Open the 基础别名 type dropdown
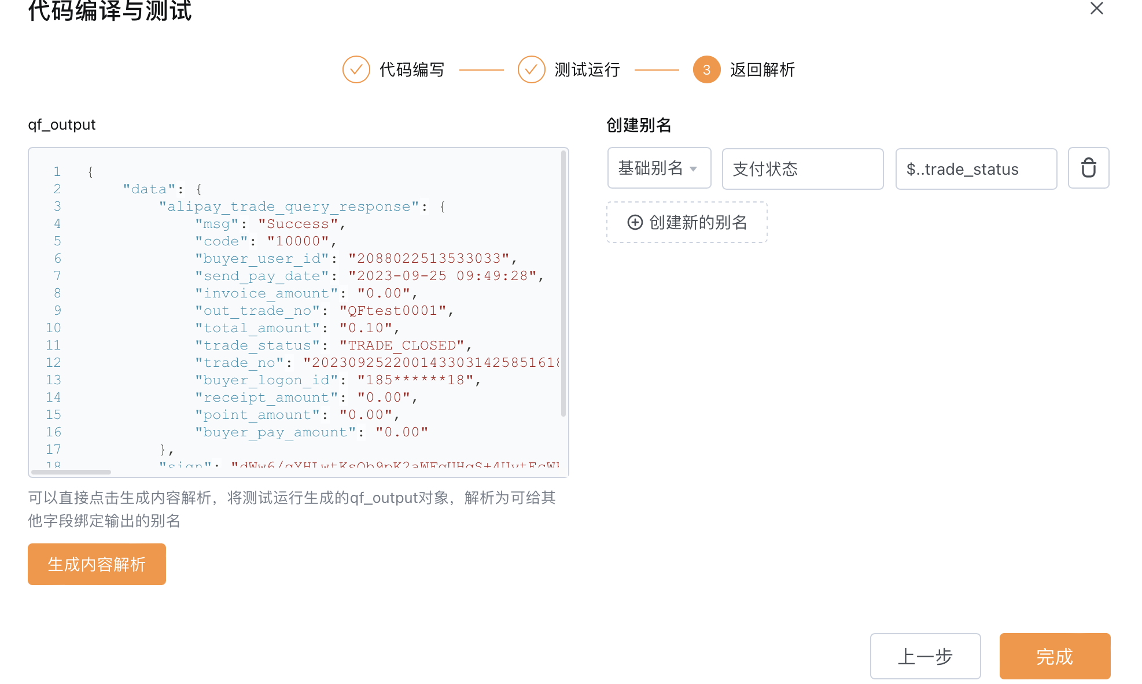The height and width of the screenshot is (684, 1142). point(659,168)
